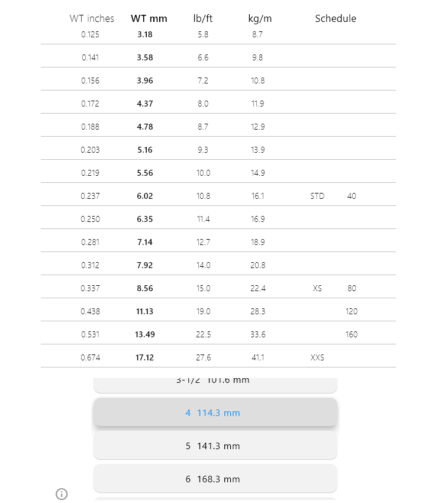Screen dimensions: 435x503
Task: Click the XXS schedule label
Action: point(317,357)
